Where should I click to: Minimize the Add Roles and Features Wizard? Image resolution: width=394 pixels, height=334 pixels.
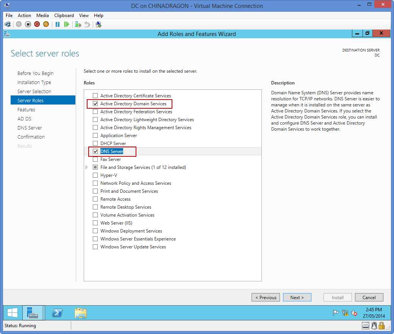357,33
